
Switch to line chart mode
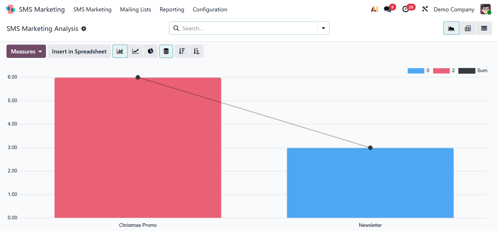pos(135,51)
